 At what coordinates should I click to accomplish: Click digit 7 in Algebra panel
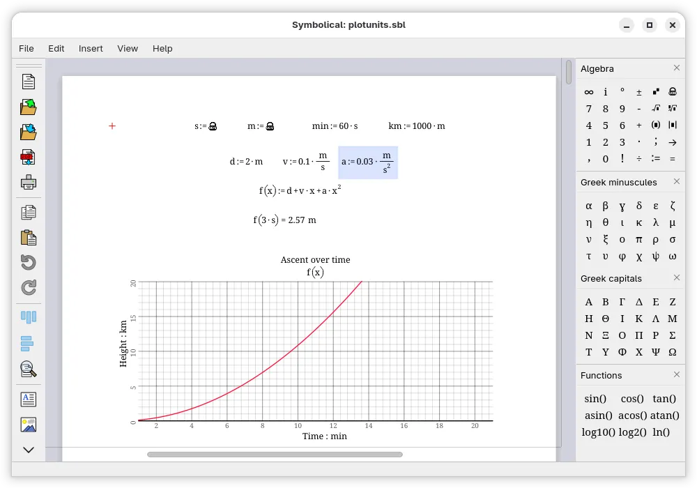click(588, 109)
